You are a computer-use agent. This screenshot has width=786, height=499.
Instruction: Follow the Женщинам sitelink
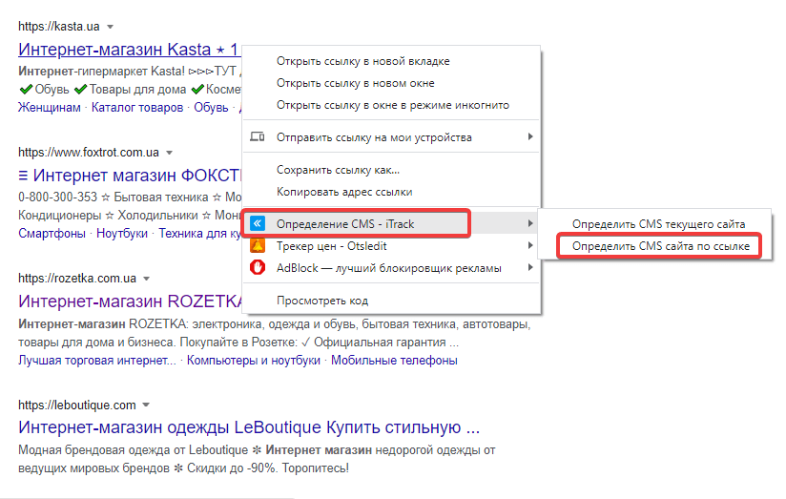[50, 108]
